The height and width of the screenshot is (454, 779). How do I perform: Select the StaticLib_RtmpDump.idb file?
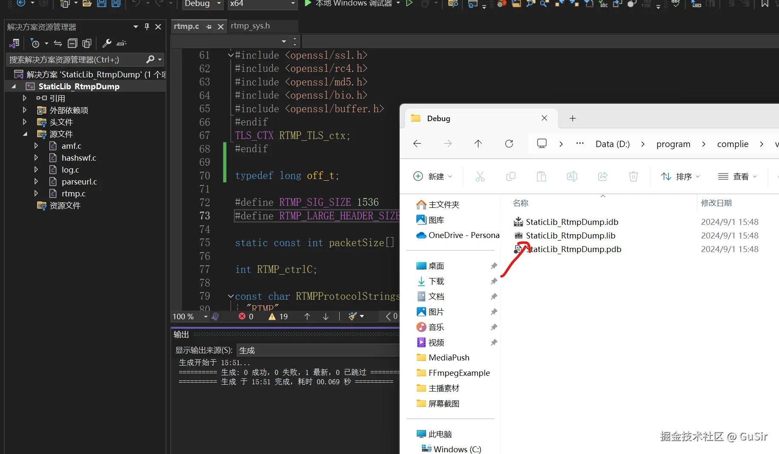(x=572, y=222)
